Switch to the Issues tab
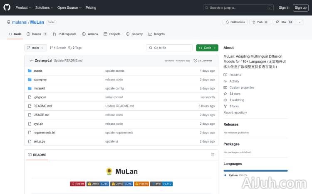This screenshot has width=312, height=194. coord(37,34)
